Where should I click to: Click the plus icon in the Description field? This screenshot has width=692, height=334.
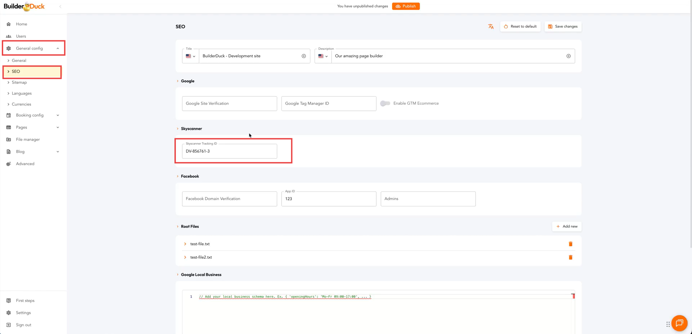(568, 56)
